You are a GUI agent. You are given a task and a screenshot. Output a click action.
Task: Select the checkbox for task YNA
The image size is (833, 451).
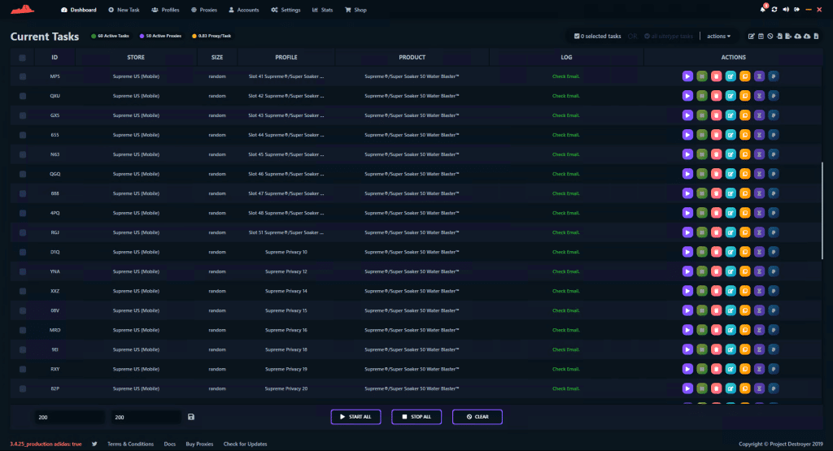click(22, 271)
